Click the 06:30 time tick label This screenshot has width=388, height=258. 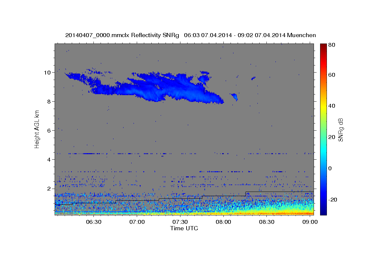point(94,222)
